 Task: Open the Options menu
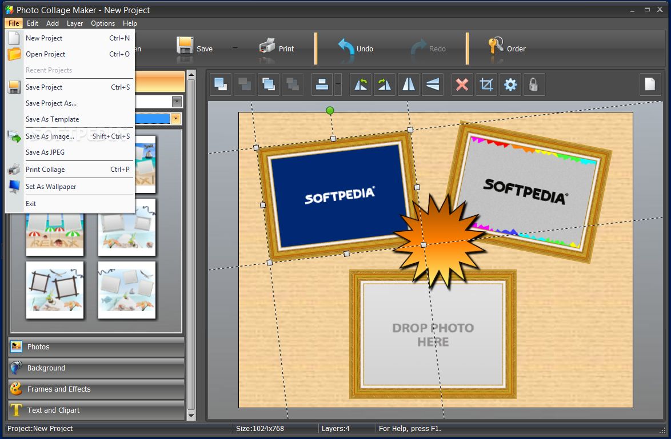point(103,23)
